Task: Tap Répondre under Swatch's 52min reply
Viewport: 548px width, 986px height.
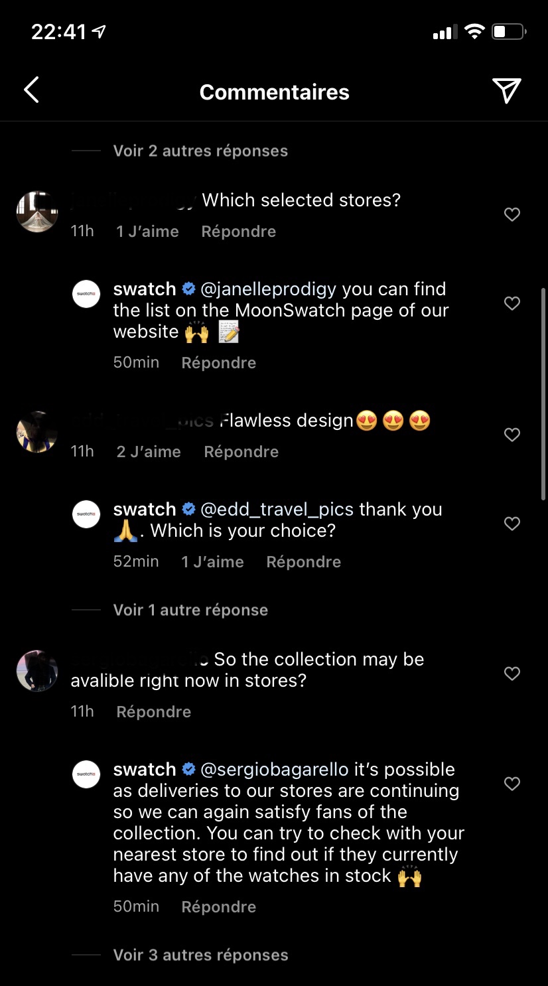Action: tap(303, 562)
